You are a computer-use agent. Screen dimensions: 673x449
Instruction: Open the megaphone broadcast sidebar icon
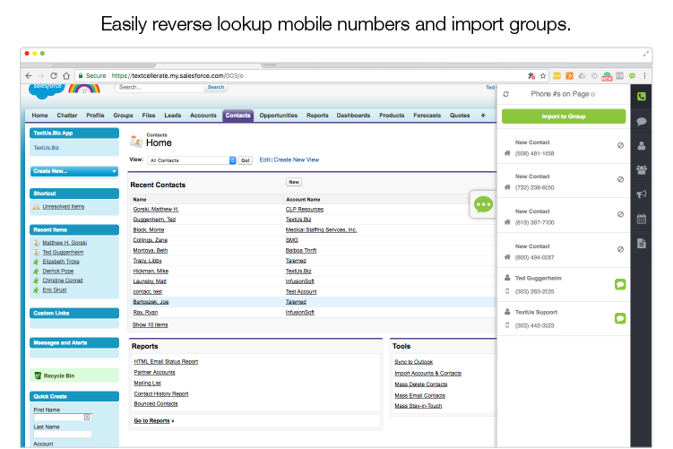(x=642, y=194)
